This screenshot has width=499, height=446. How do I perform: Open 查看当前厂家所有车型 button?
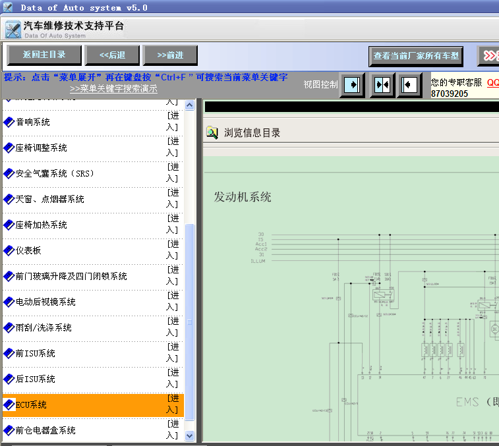[416, 56]
